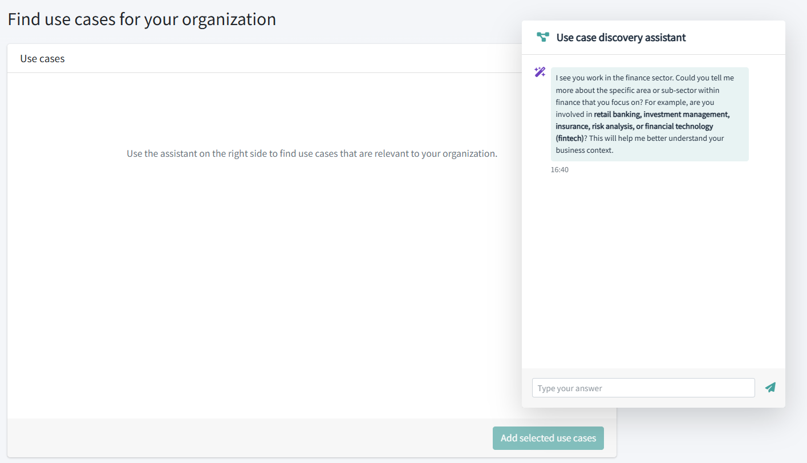Switch to the Use cases tab
This screenshot has width=807, height=463.
click(42, 58)
